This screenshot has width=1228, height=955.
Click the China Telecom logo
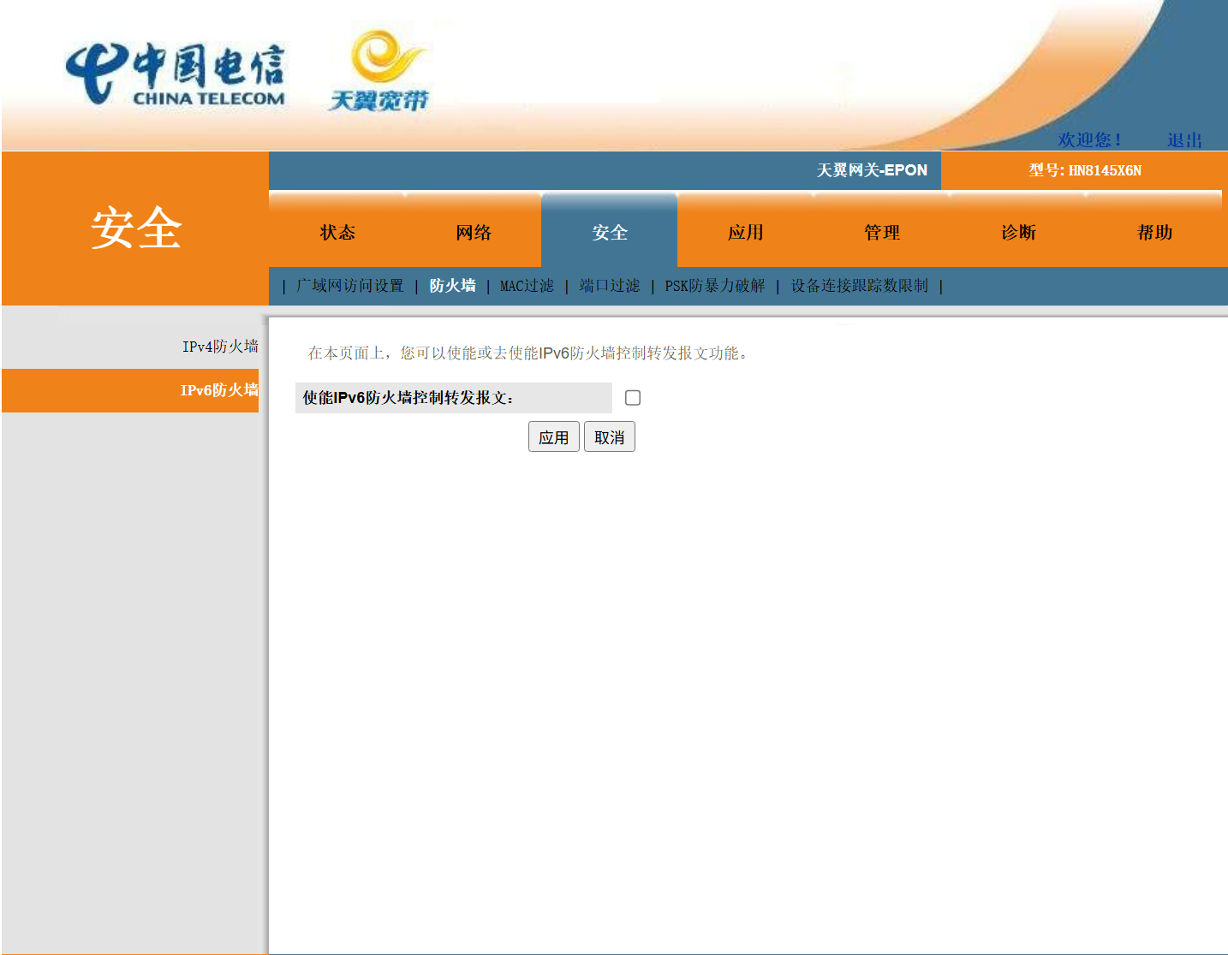tap(176, 75)
